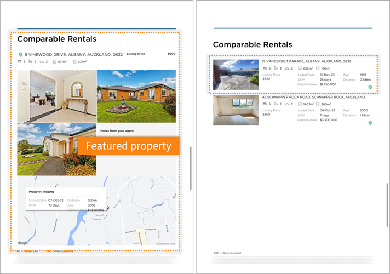Screen dimensions: 390x274
Task: Click the 'Notes from your agent' label
Action: tap(117, 130)
